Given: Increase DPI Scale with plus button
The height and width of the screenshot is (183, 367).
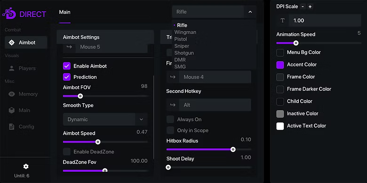Looking at the screenshot, I should pos(310,7).
